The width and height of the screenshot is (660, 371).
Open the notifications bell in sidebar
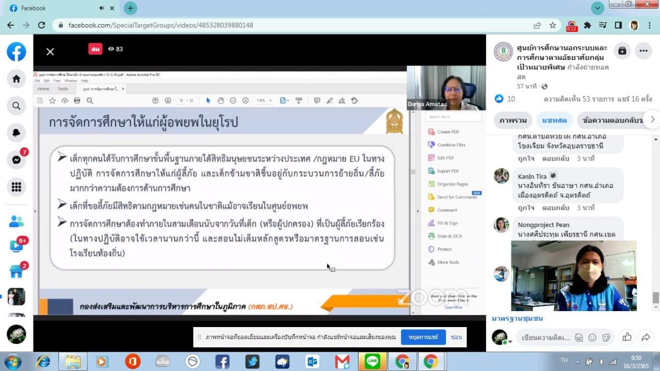[16, 132]
